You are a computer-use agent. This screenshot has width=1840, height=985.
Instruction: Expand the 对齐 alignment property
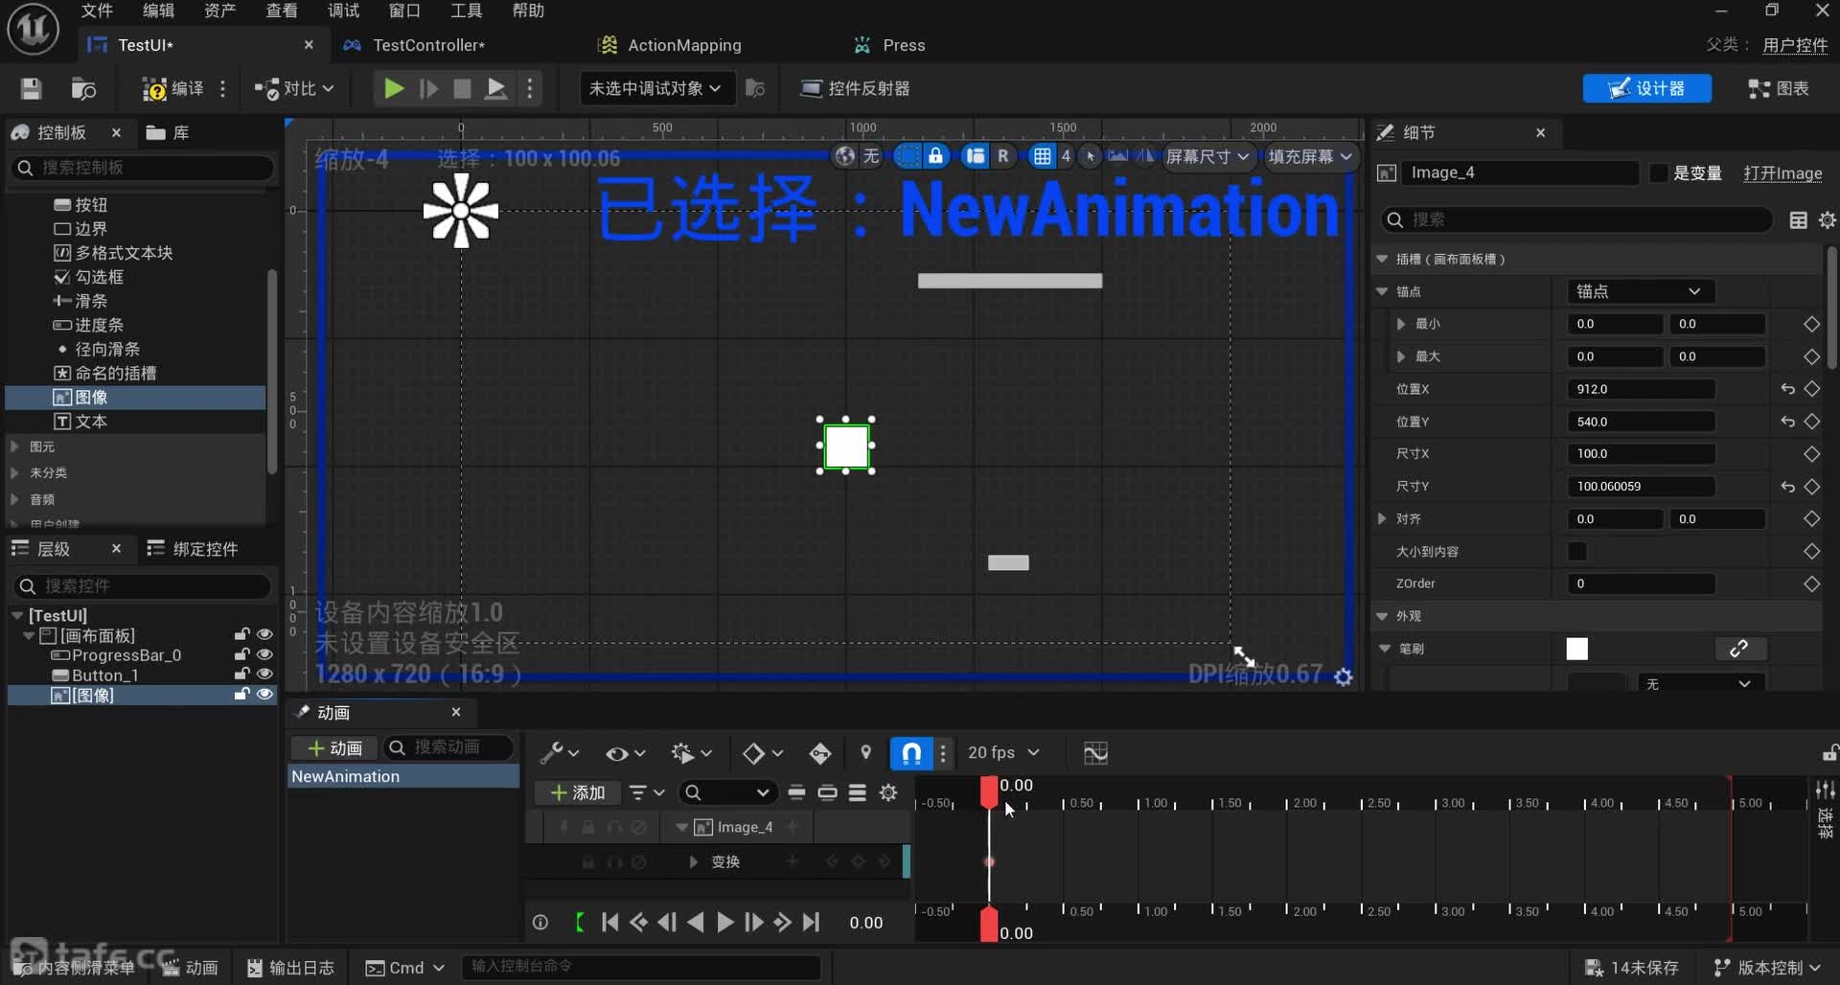[1382, 518]
